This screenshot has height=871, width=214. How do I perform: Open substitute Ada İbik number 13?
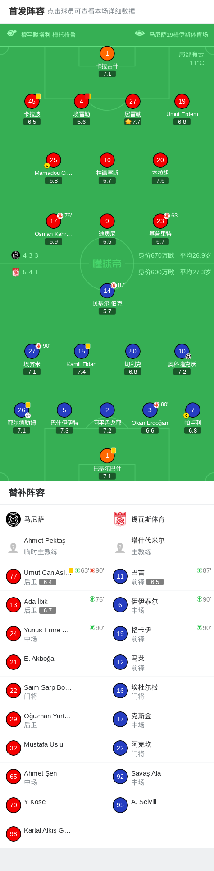coord(14,605)
